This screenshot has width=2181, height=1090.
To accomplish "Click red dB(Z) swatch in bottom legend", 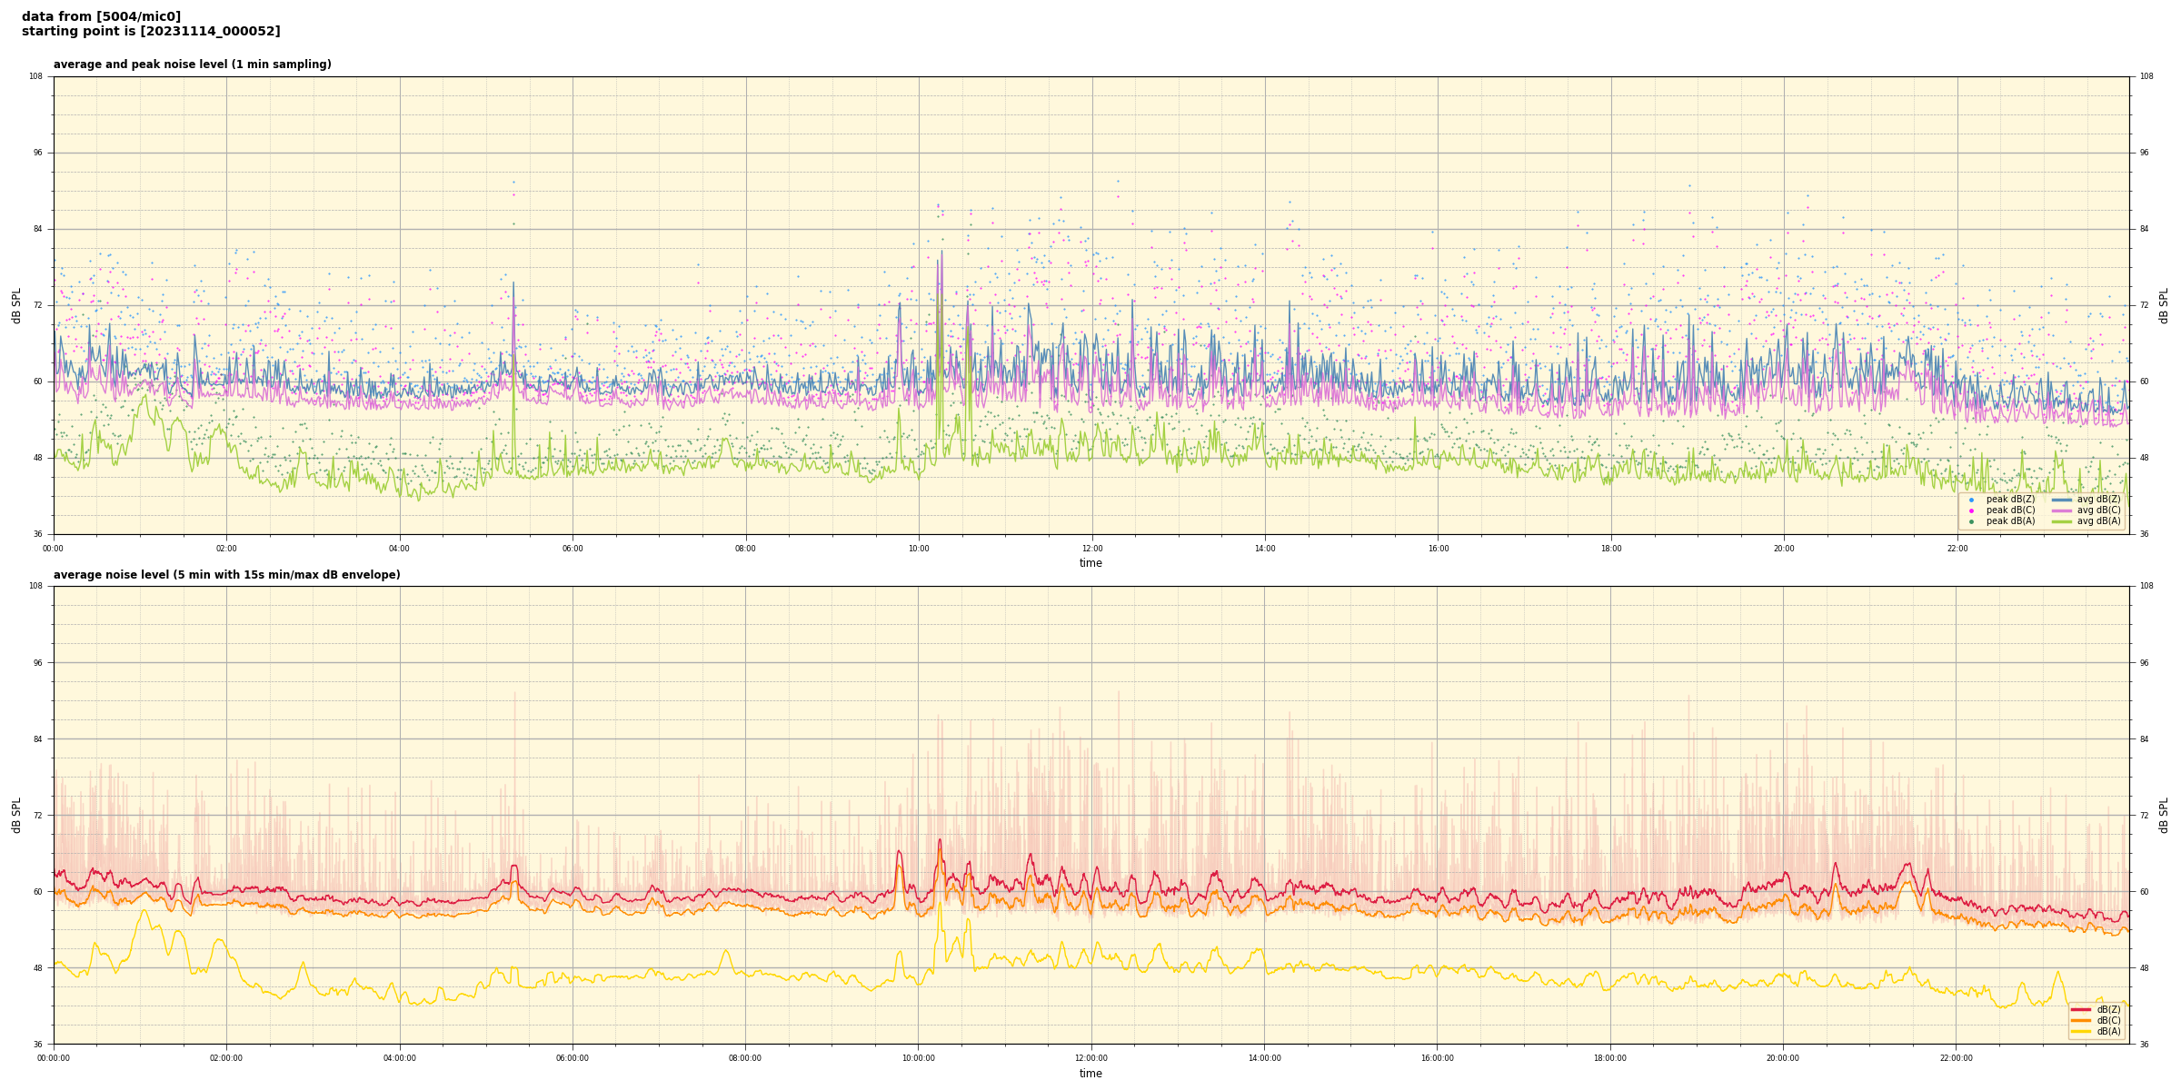I will 2080,1009.
